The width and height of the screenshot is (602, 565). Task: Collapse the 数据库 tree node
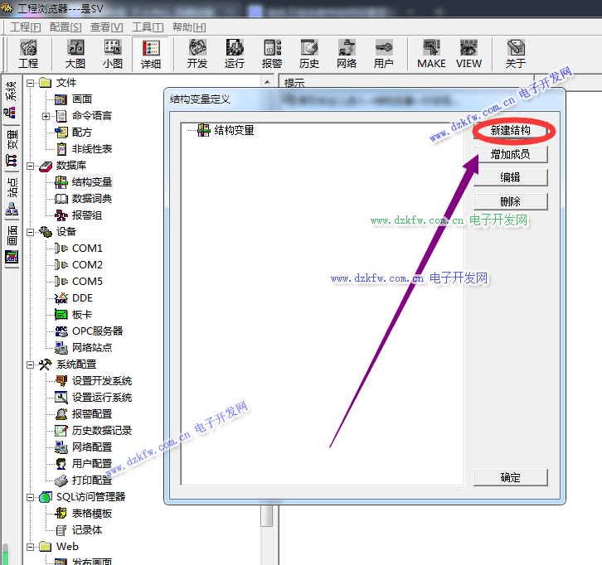click(31, 166)
